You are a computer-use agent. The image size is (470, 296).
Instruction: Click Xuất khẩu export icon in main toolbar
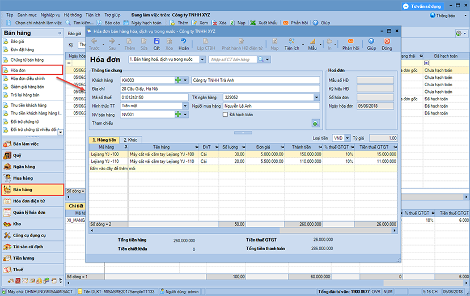[253, 23]
